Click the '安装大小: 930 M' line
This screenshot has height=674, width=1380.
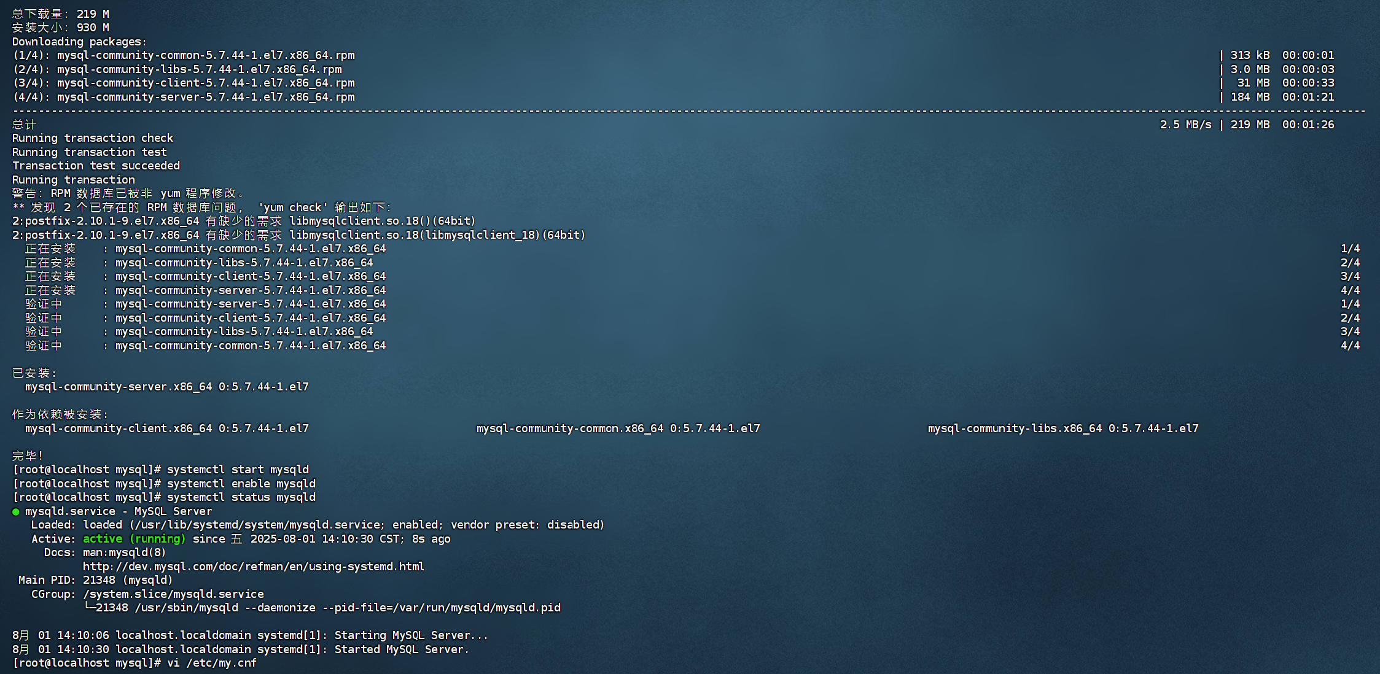tap(61, 28)
